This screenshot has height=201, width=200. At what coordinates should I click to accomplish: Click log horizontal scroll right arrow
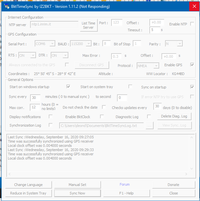(x=186, y=174)
